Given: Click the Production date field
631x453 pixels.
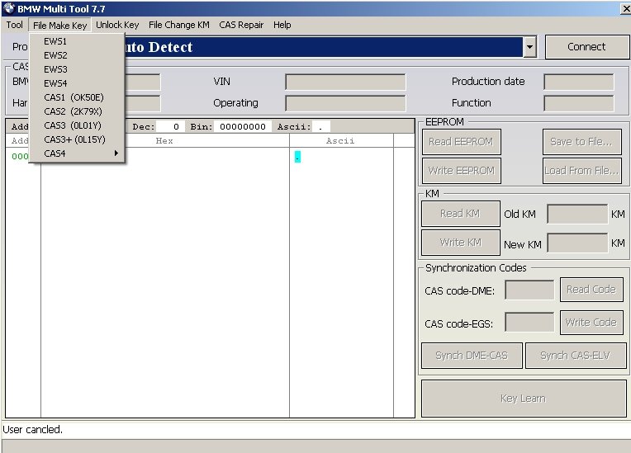Looking at the screenshot, I should 578,82.
